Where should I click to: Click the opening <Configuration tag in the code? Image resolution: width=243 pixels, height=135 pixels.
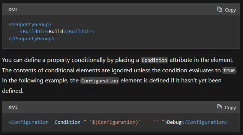[x=28, y=122]
